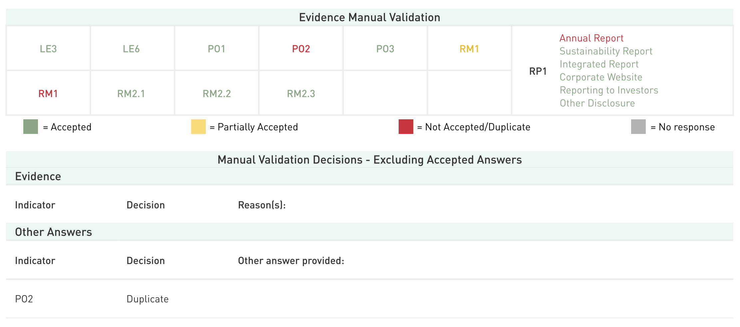Select the PO3 indicator cell
Screen dimensions: 740x327
385,49
